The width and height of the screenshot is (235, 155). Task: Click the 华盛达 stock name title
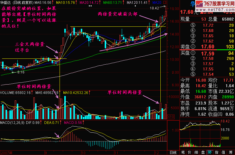click(x=7, y=2)
